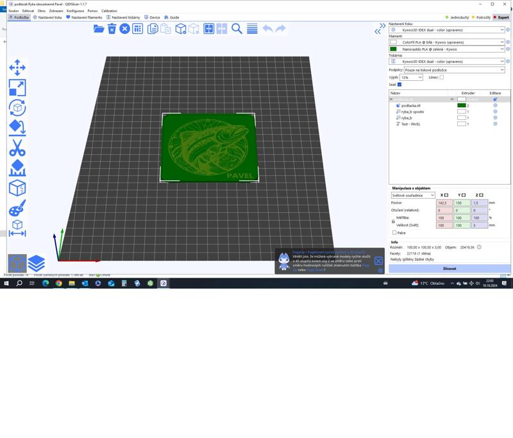
Task: Delete selected object with trash icon
Action: 112,29
